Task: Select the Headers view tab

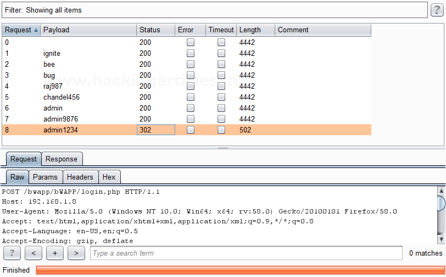Action: (x=80, y=177)
